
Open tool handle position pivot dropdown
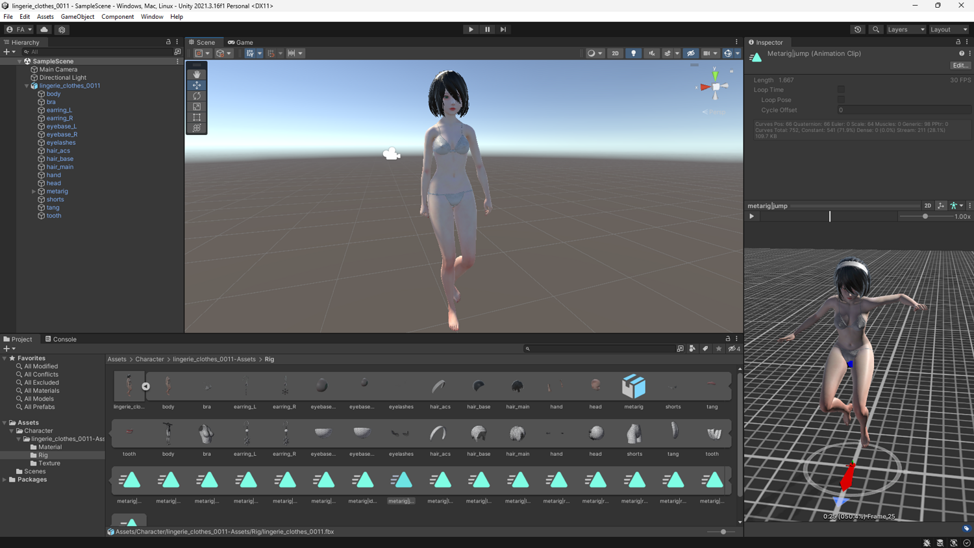pyautogui.click(x=203, y=53)
